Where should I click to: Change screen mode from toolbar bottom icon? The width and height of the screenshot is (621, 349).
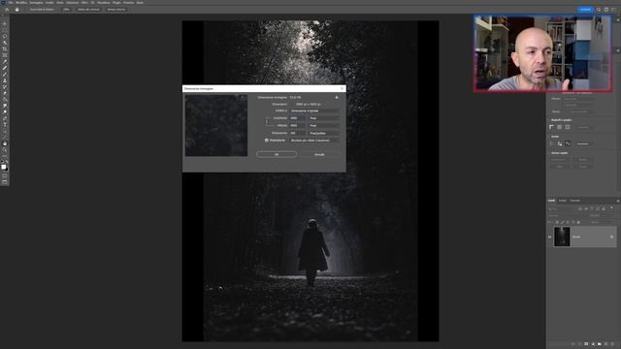tap(5, 182)
